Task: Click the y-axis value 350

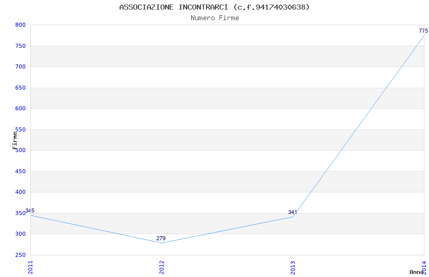Action: tap(21, 213)
